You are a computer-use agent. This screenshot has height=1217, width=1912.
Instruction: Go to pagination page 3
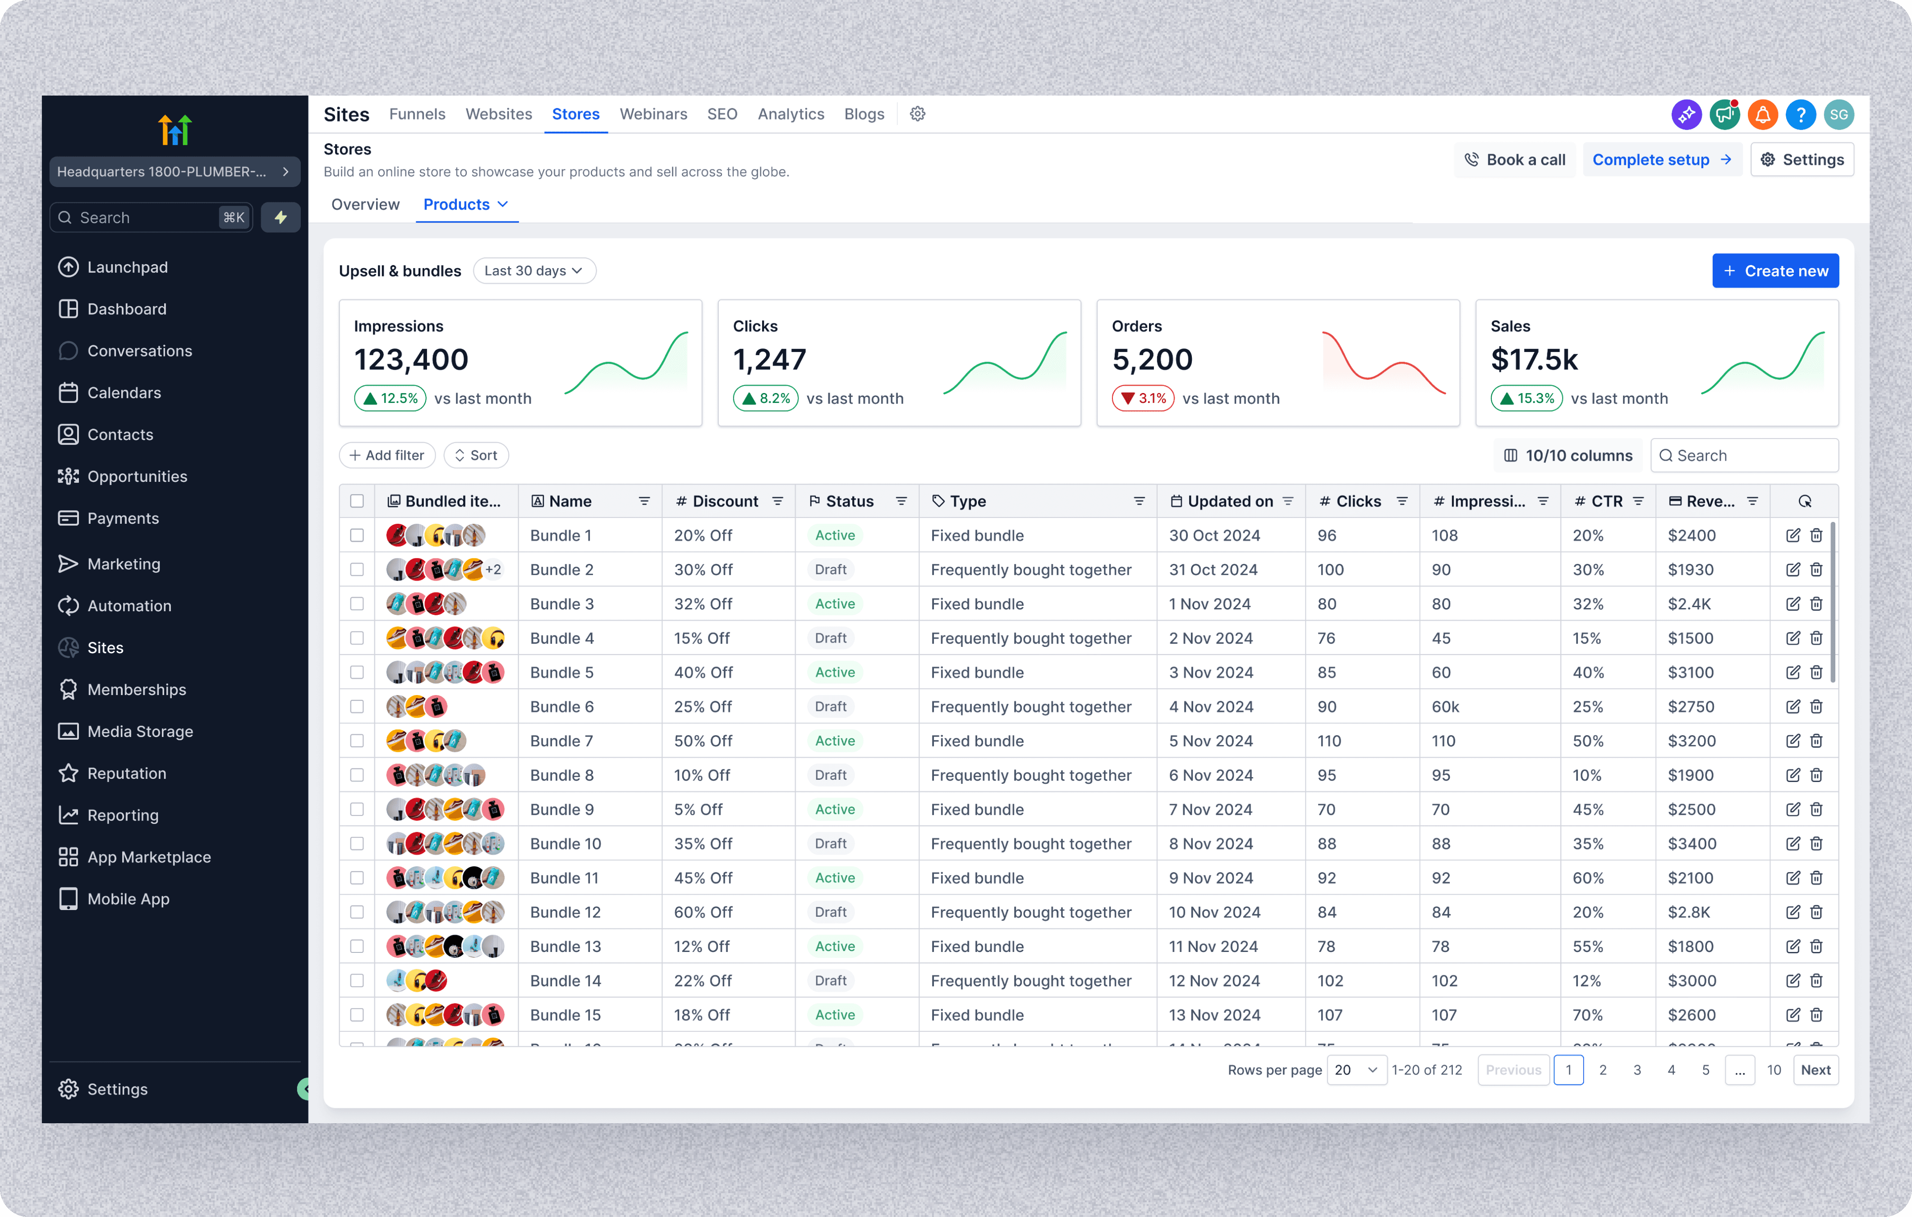point(1636,1069)
